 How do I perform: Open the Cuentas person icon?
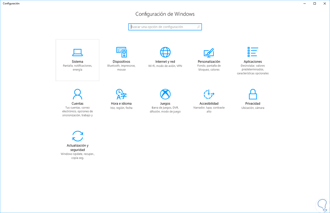(77, 94)
